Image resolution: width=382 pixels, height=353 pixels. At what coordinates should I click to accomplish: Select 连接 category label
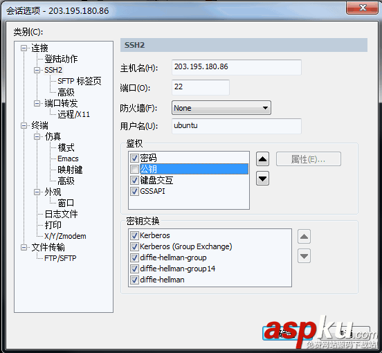click(x=39, y=48)
